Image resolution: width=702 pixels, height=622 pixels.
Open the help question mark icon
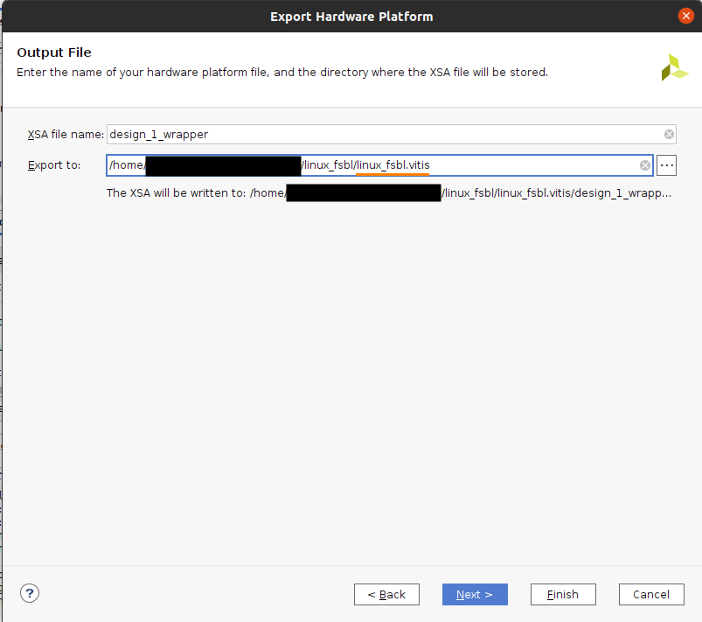(30, 593)
